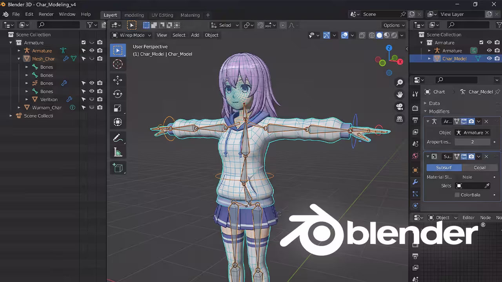Open the World properties globe icon
The image size is (502, 282).
click(x=415, y=156)
